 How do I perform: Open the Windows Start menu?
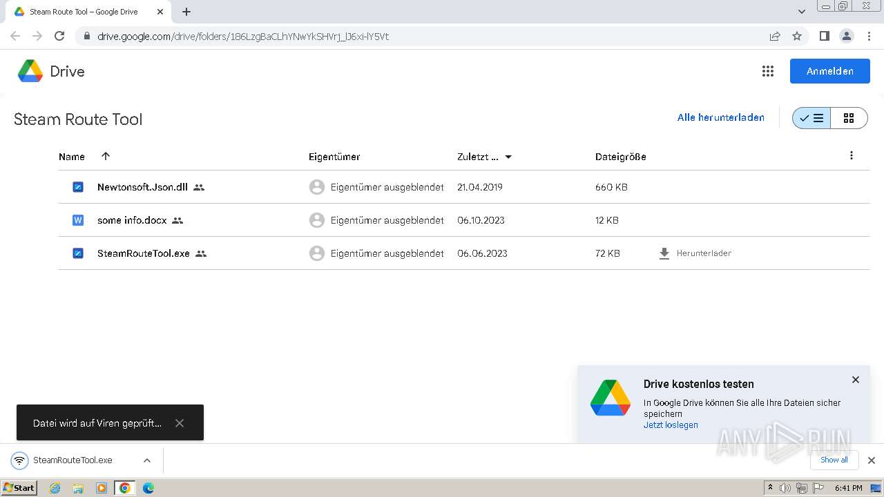tap(19, 488)
